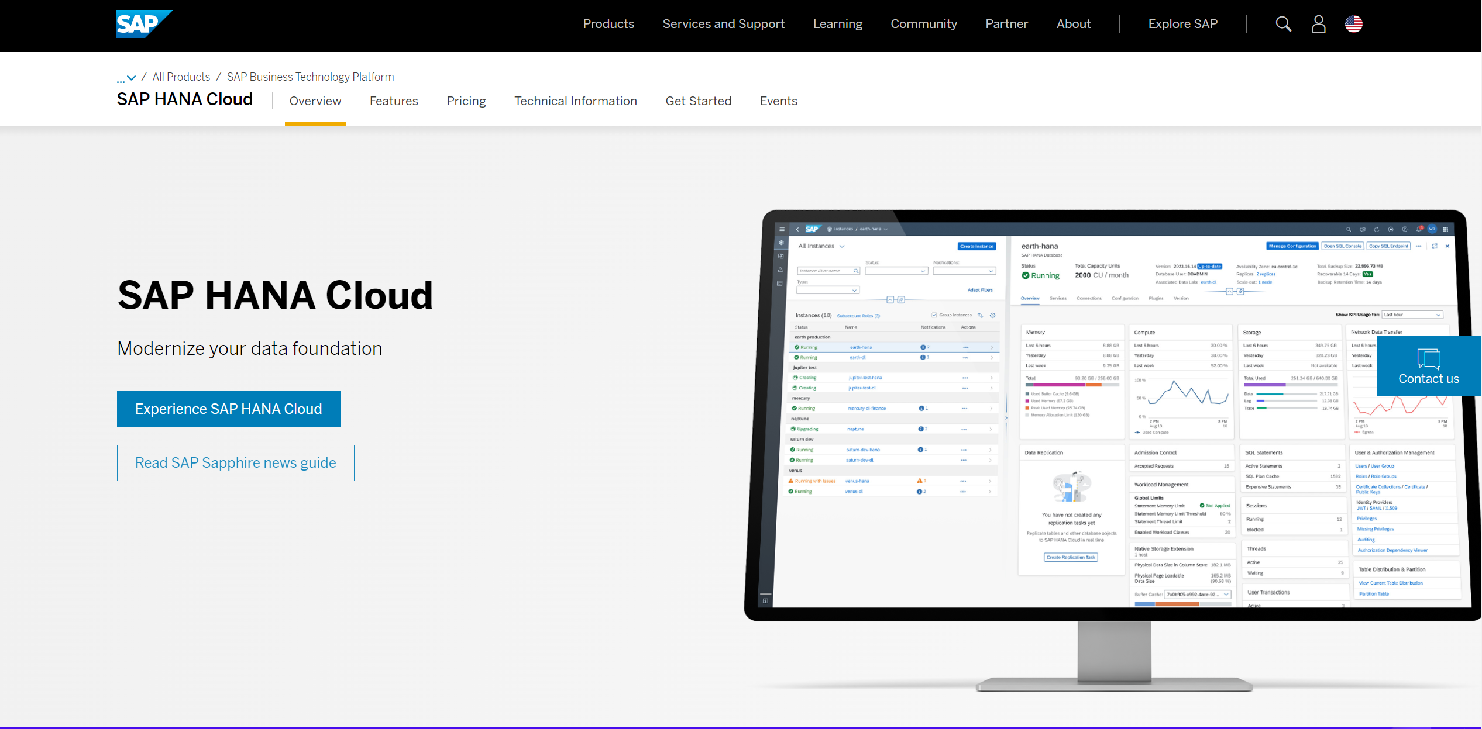
Task: Open the app launcher grid icon
Action: [1445, 229]
